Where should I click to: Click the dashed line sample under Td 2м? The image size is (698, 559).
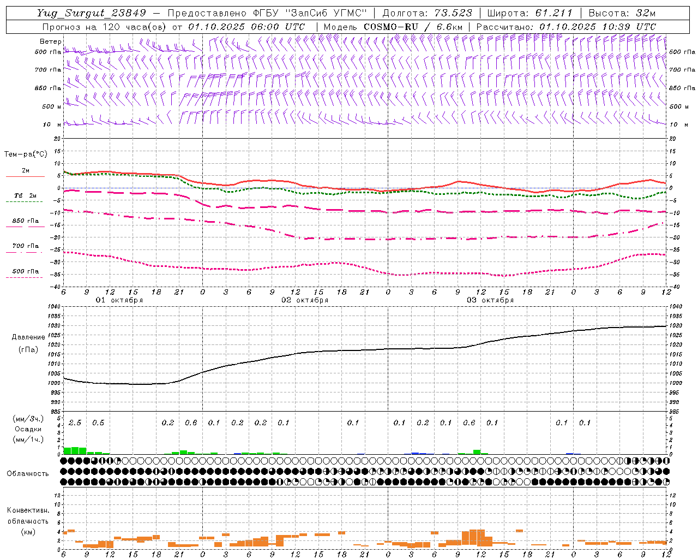coord(24,201)
